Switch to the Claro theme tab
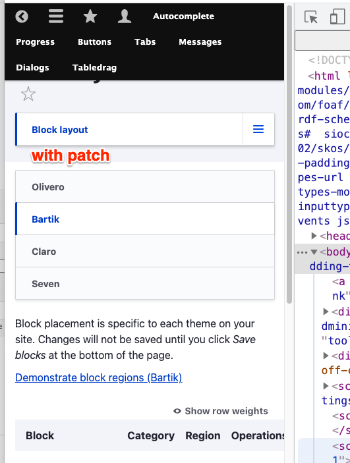 pos(145,252)
